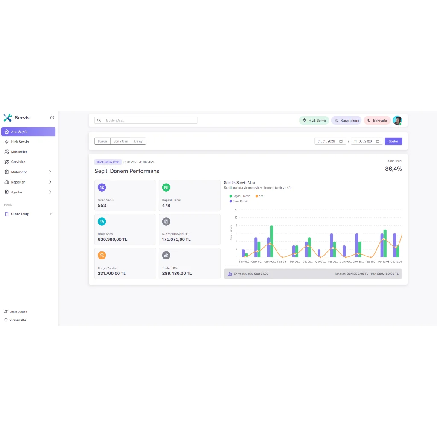Open the user avatar menu
The width and height of the screenshot is (437, 437).
click(x=397, y=120)
